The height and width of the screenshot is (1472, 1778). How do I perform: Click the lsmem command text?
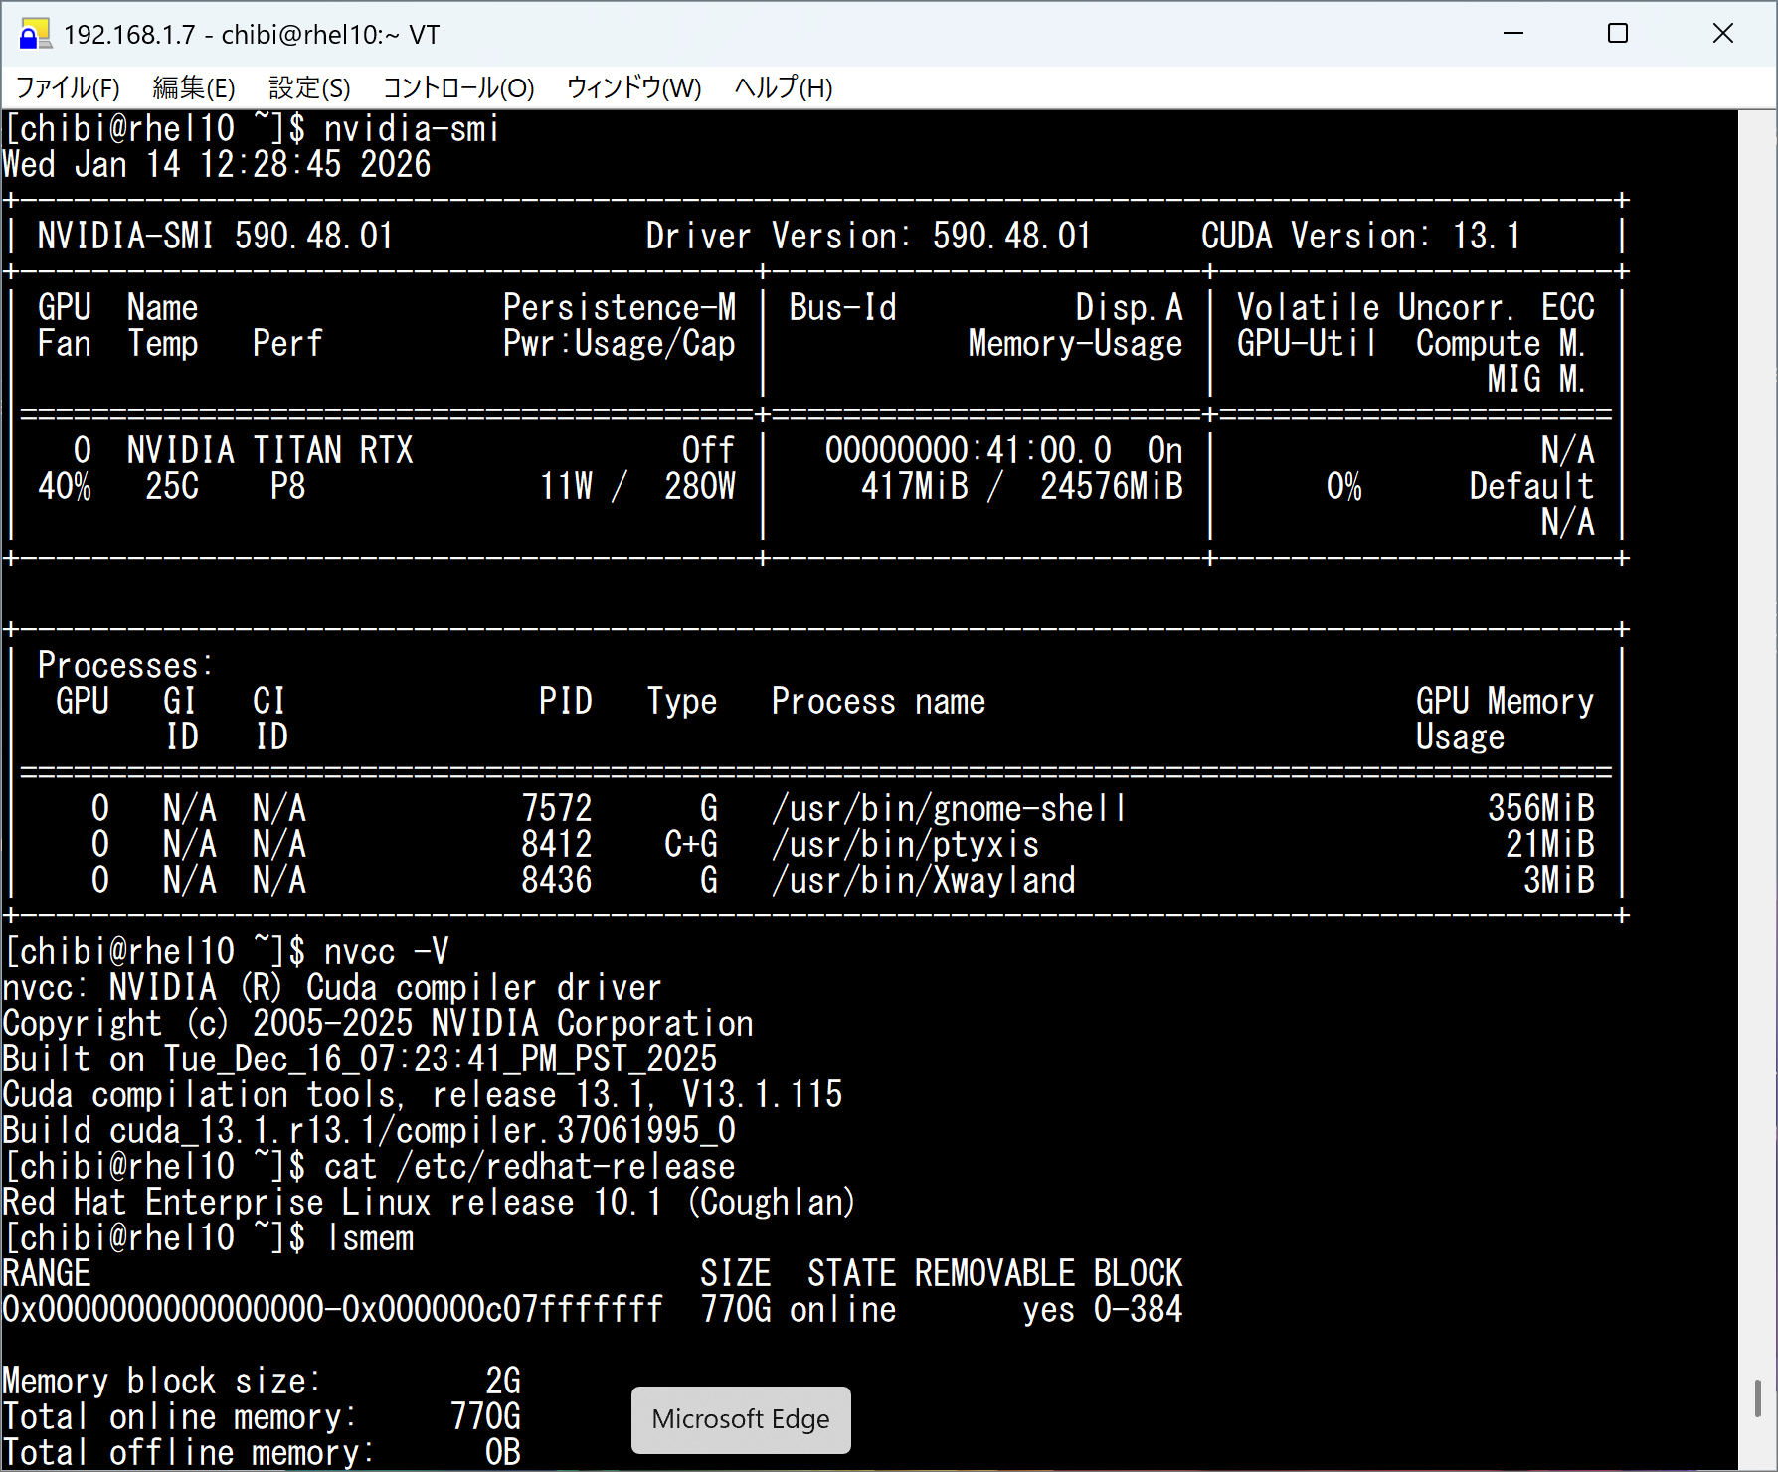point(370,1238)
